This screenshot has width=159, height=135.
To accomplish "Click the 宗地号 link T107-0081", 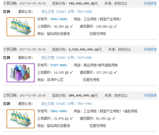I will pos(59,65).
